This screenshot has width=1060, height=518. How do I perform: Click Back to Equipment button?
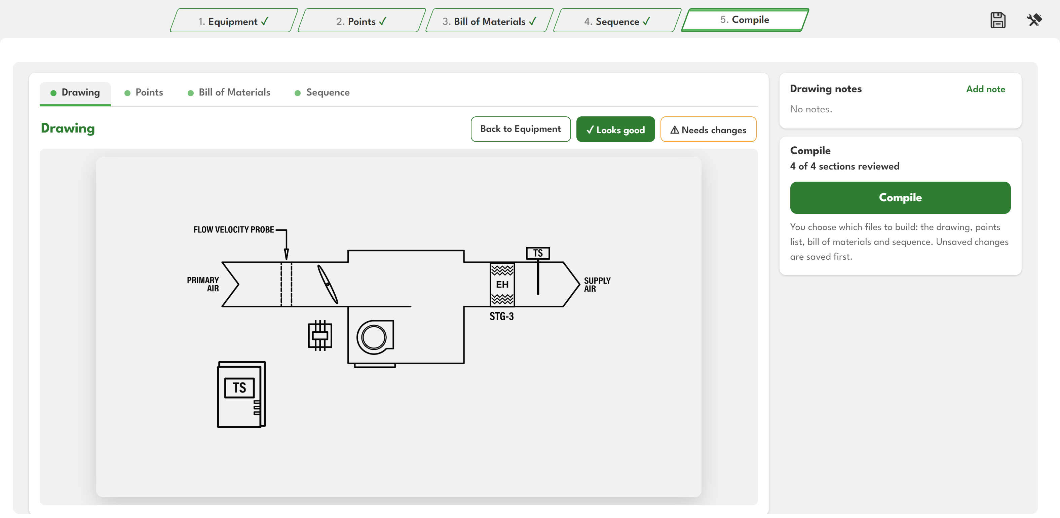[x=521, y=129]
